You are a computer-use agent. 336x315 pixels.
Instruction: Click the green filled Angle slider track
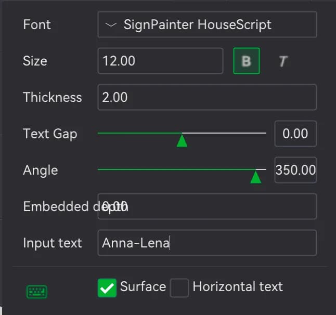point(176,169)
